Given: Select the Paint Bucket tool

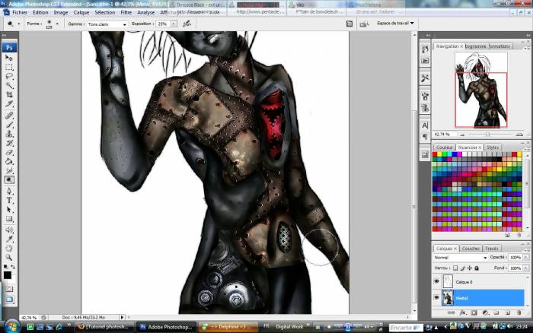Looking at the screenshot, I should coord(9,162).
